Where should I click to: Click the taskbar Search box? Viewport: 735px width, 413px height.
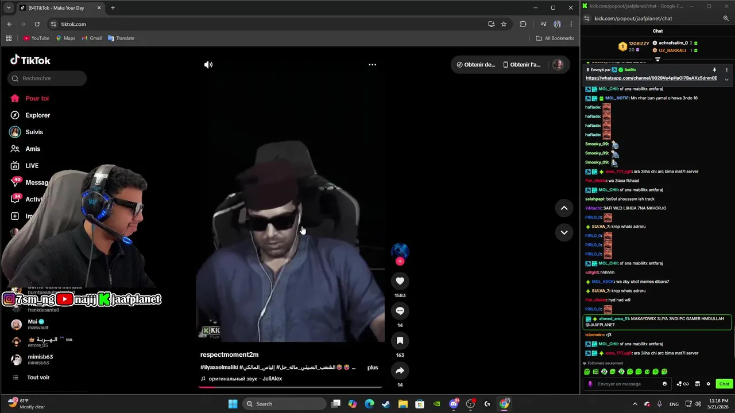point(284,404)
